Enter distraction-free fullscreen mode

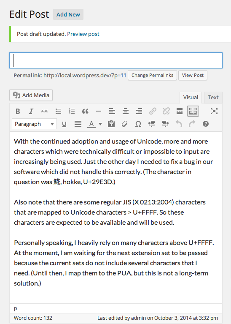click(214, 112)
